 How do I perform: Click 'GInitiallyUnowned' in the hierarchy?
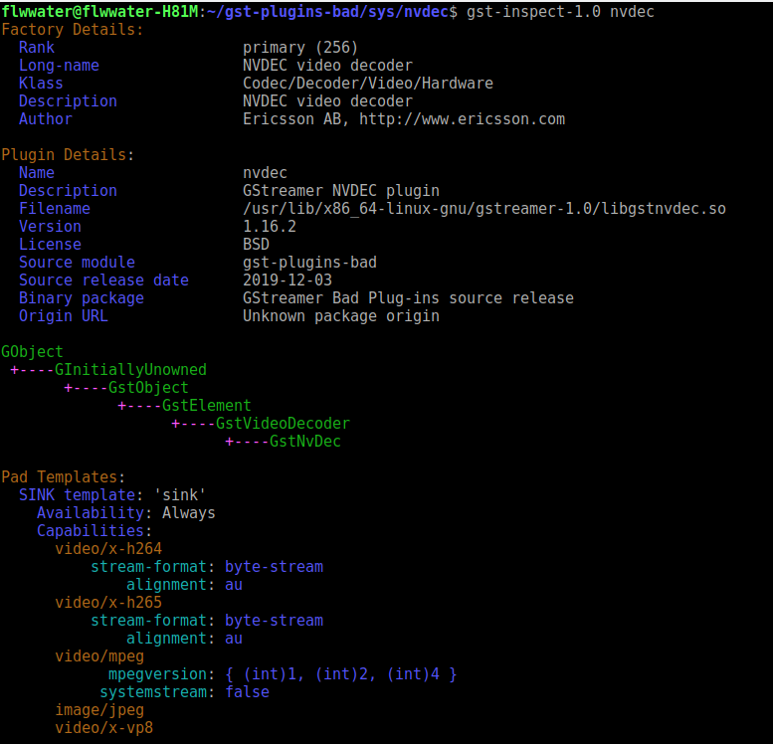[x=130, y=370]
